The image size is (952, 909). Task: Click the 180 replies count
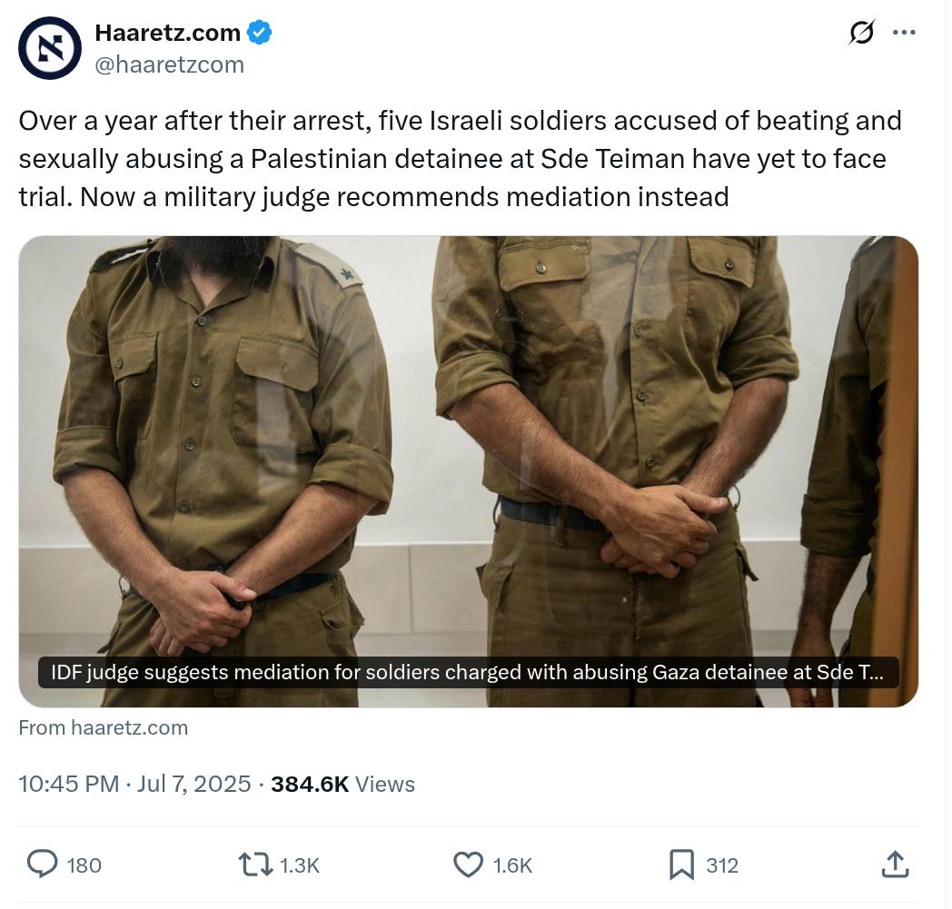click(x=84, y=865)
